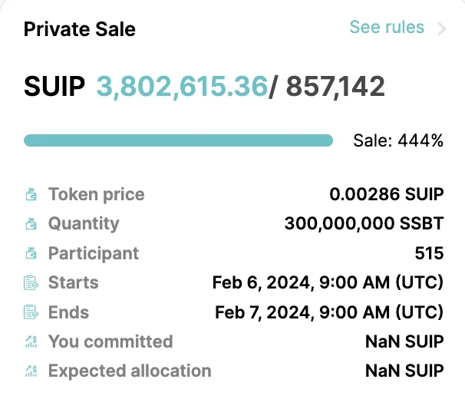This screenshot has width=465, height=399.
Task: Click the NaN SUIP expected allocation value
Action: [404, 371]
